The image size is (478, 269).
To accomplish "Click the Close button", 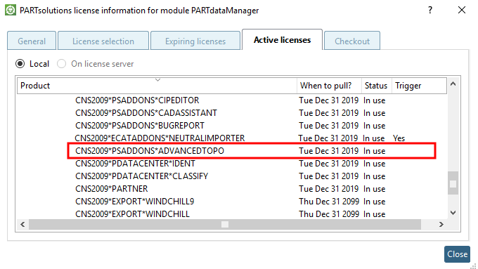I will [x=457, y=254].
